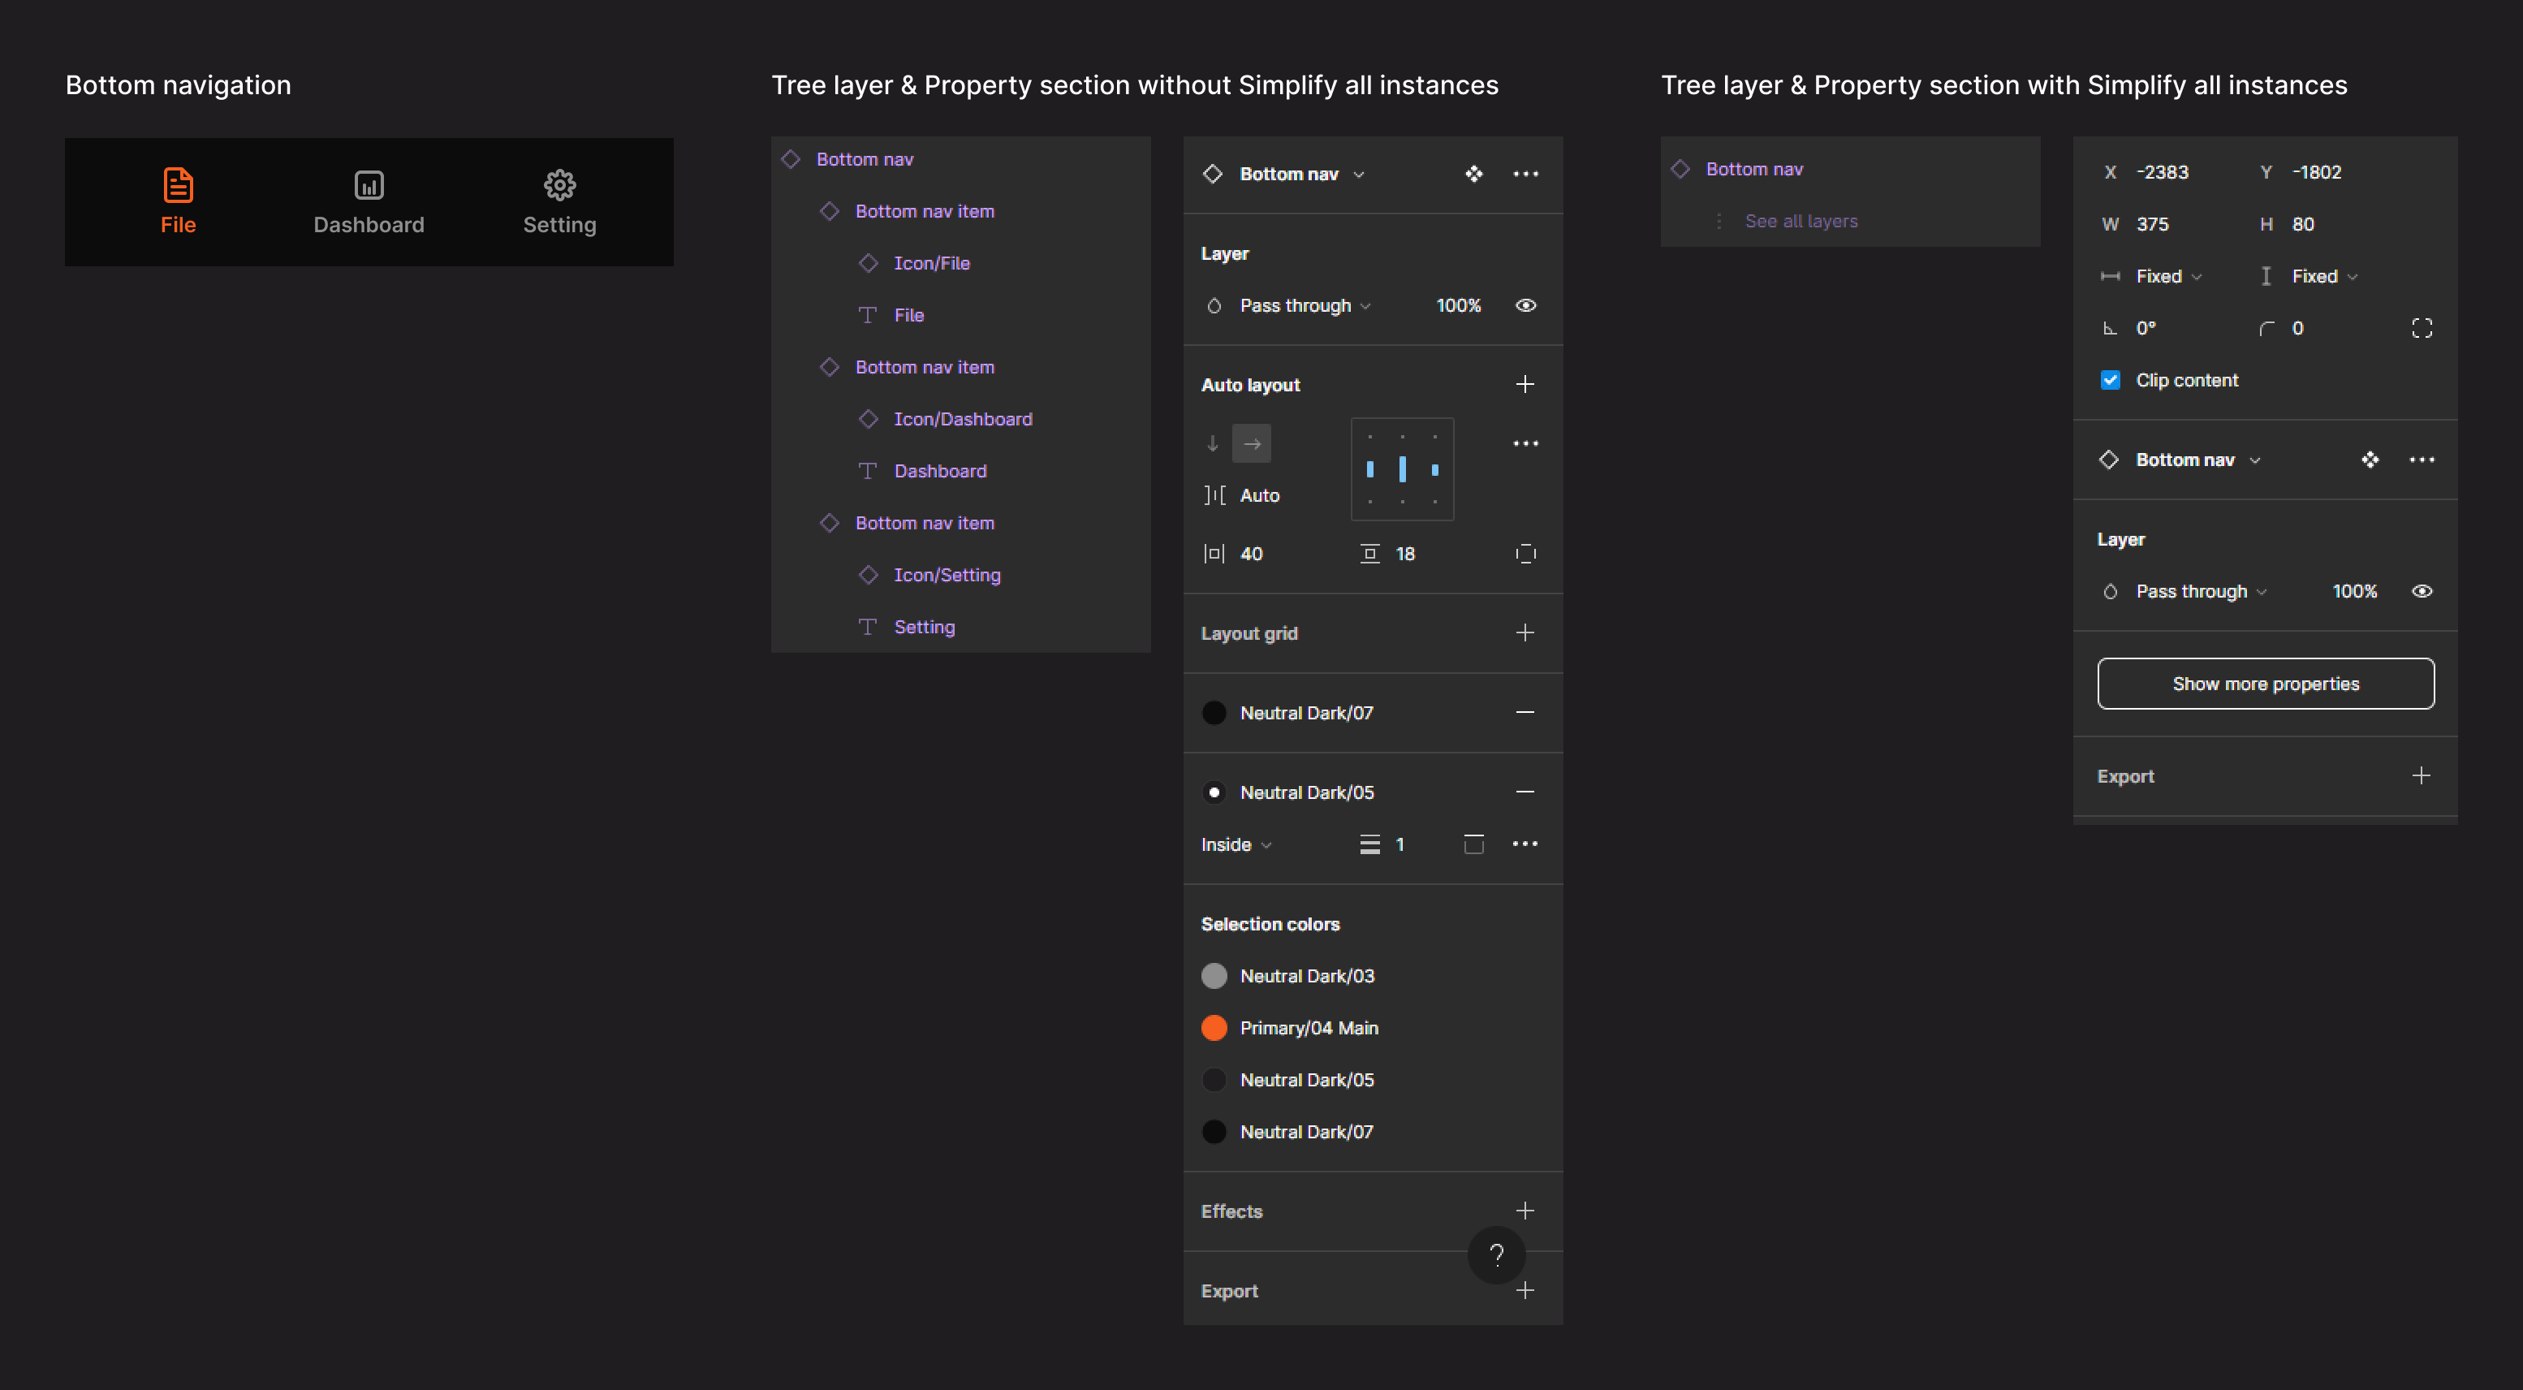Open the auto layout advanced settings ellipsis
Image resolution: width=2523 pixels, height=1390 pixels.
tap(1525, 442)
